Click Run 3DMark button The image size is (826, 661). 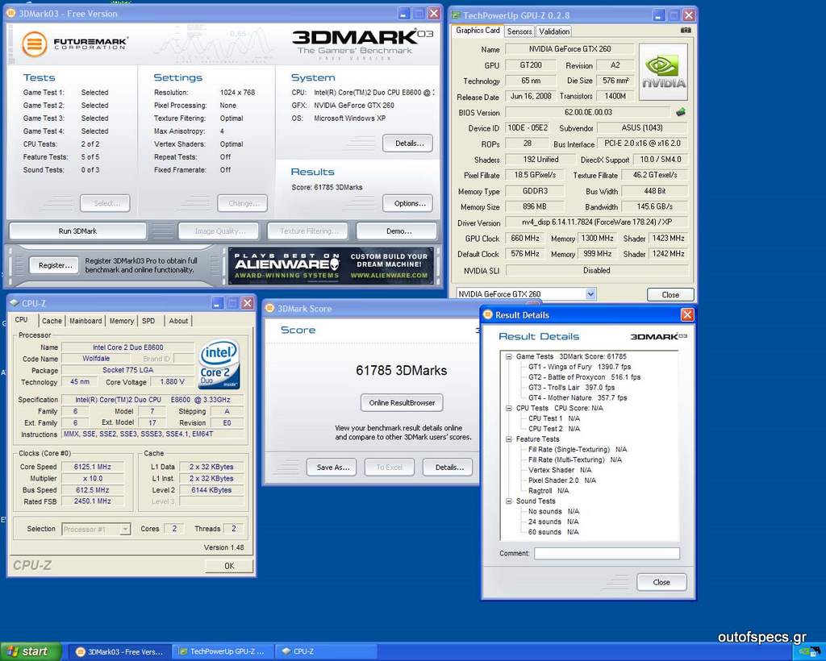coord(77,231)
